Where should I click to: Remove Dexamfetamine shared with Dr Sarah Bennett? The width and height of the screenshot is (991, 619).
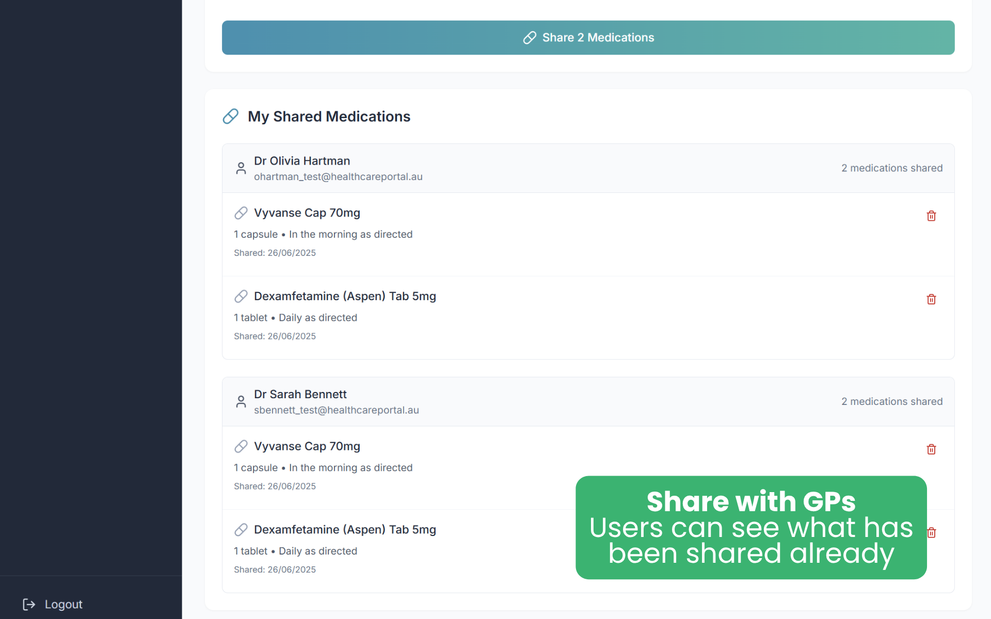(932, 533)
